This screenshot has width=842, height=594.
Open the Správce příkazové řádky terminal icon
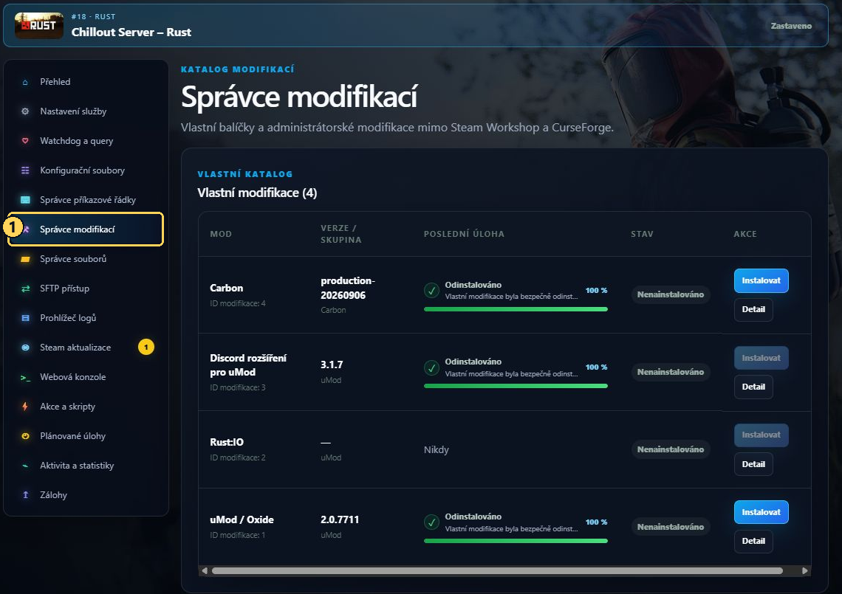point(24,200)
